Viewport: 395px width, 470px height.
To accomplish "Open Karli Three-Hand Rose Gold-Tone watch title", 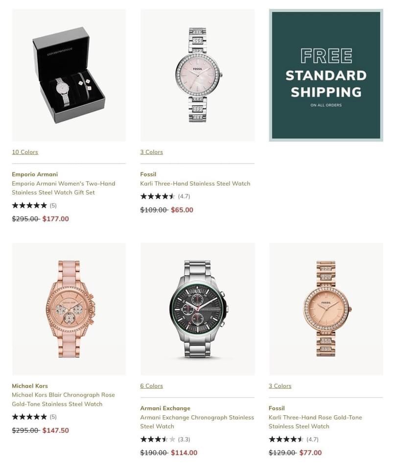I will pos(315,422).
